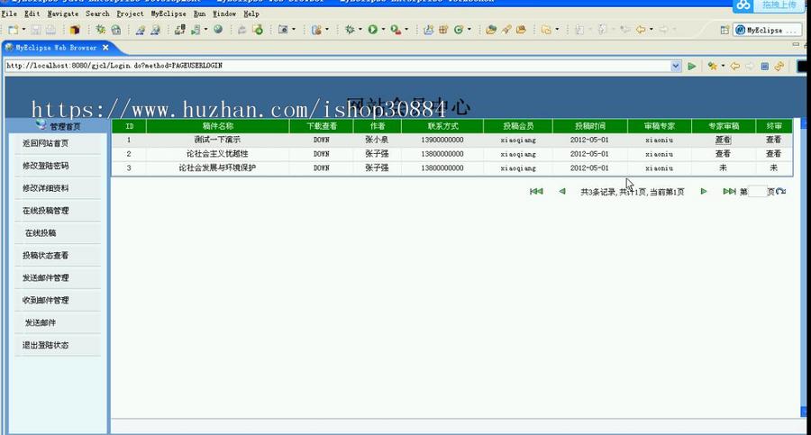Open the Run menu
This screenshot has width=811, height=435.
click(199, 14)
